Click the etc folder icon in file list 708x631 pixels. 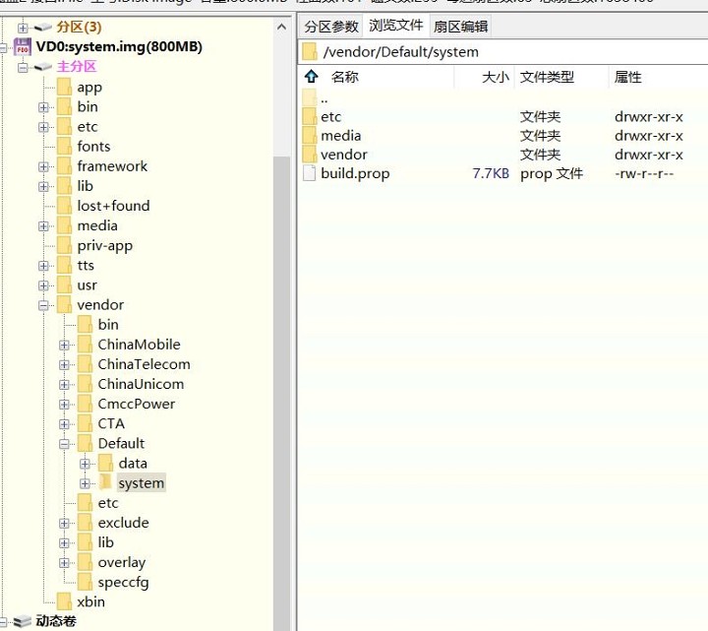310,116
